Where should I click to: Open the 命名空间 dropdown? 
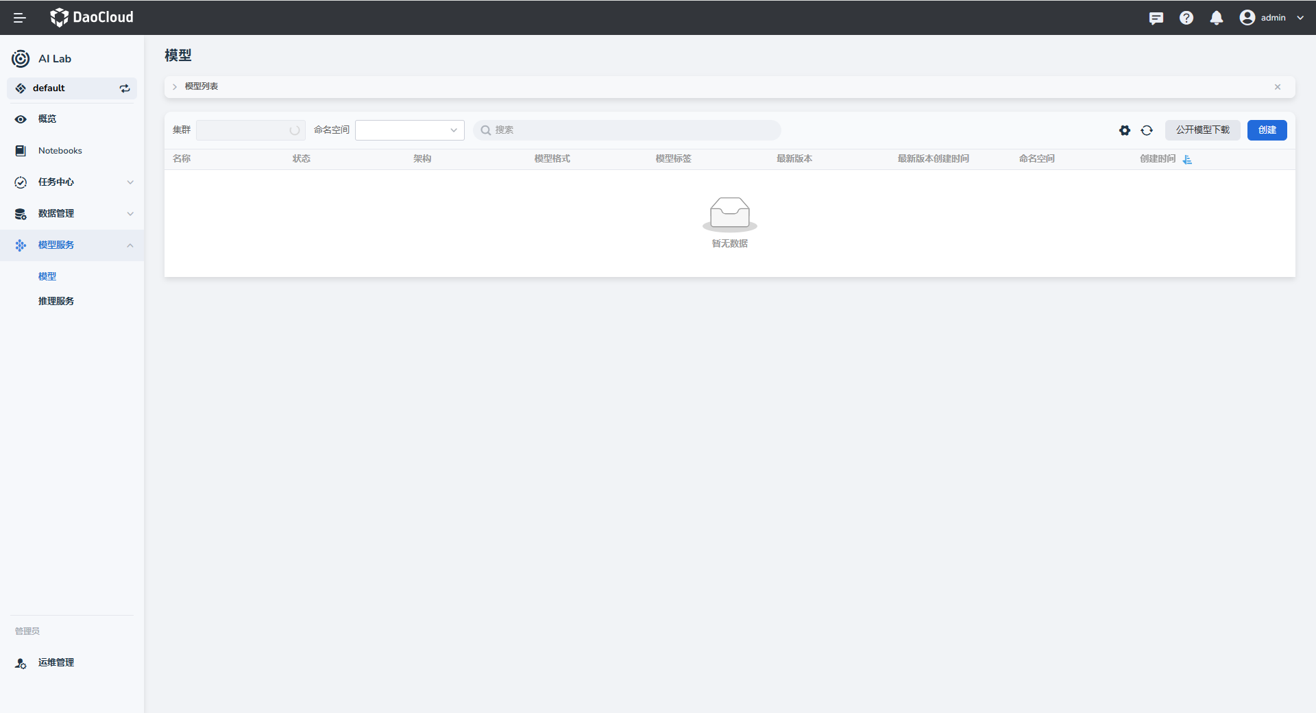point(409,130)
